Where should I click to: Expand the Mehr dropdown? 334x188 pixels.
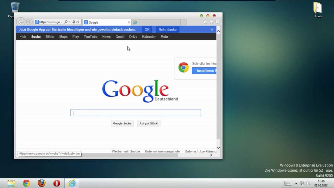point(165,37)
